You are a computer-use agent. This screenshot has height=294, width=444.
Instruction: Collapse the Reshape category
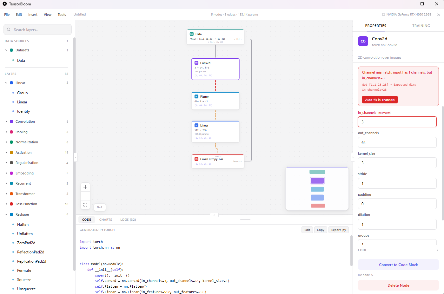(x=6, y=214)
